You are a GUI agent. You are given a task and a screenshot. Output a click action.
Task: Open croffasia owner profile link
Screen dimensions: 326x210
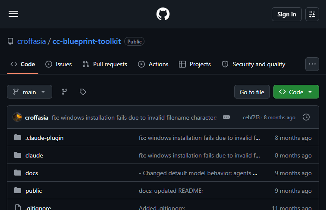pyautogui.click(x=31, y=41)
